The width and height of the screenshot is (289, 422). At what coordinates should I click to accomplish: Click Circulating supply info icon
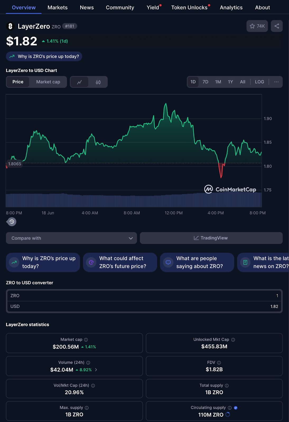(x=230, y=408)
